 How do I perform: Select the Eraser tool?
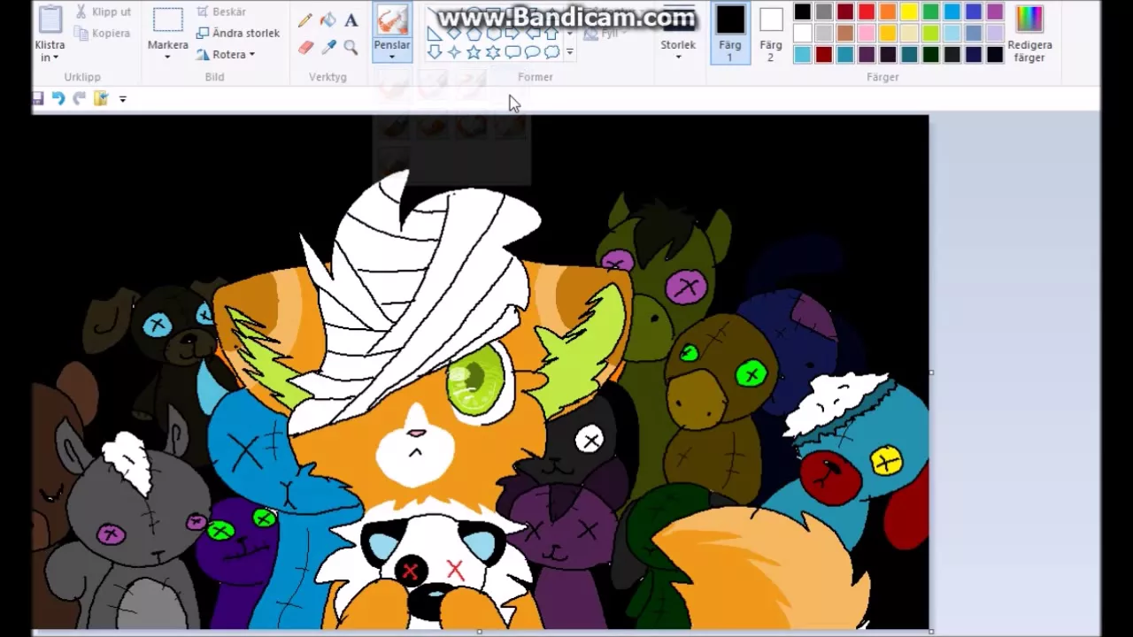coord(305,47)
